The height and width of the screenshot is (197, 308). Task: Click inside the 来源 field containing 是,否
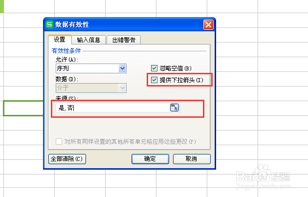tap(113, 108)
